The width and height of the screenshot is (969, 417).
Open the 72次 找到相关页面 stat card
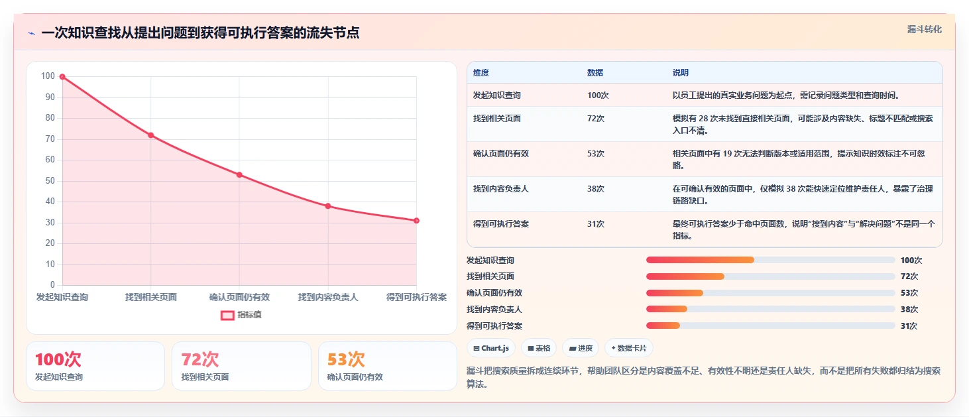[241, 366]
